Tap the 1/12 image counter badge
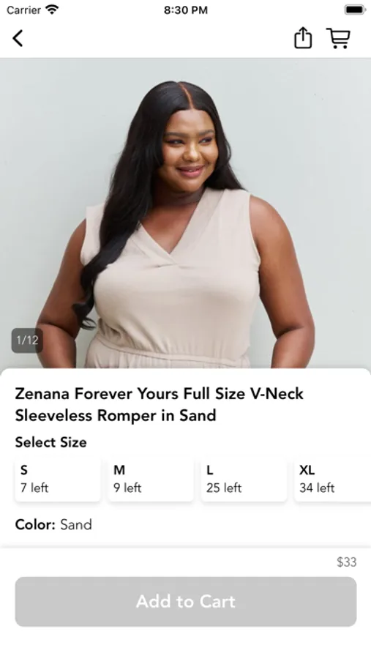This screenshot has height=659, width=371. coord(27,340)
